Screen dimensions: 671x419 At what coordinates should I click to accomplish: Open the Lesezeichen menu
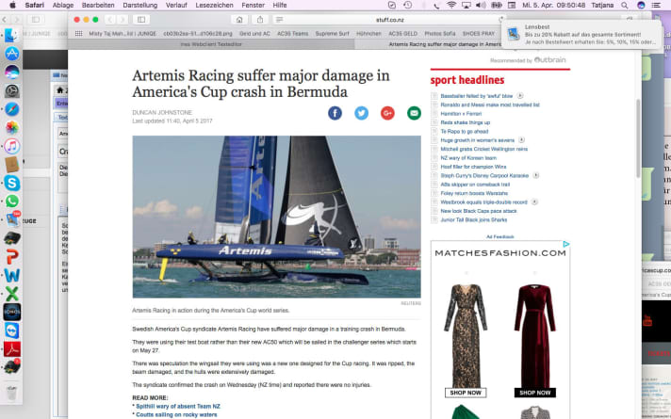coord(214,5)
